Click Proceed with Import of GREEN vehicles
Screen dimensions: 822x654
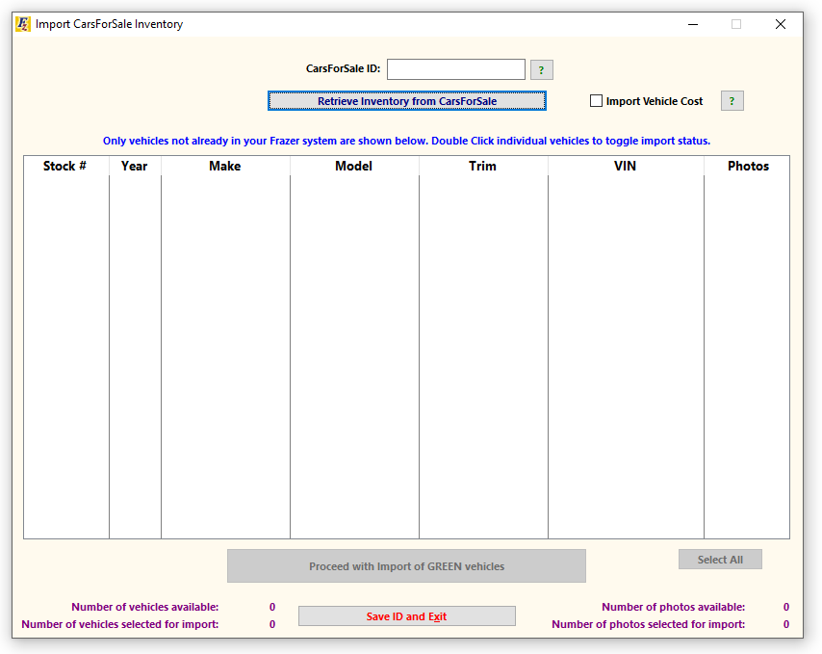click(406, 566)
